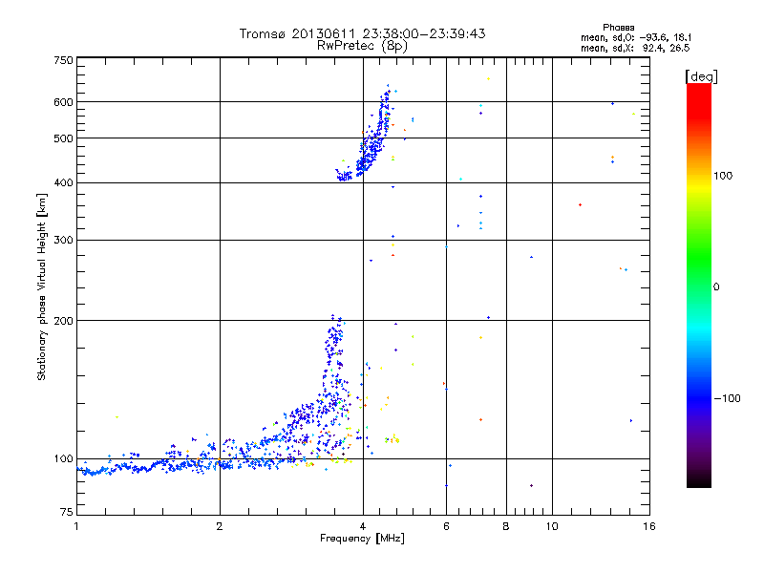Click the y-axis tick label '300'

[63, 241]
